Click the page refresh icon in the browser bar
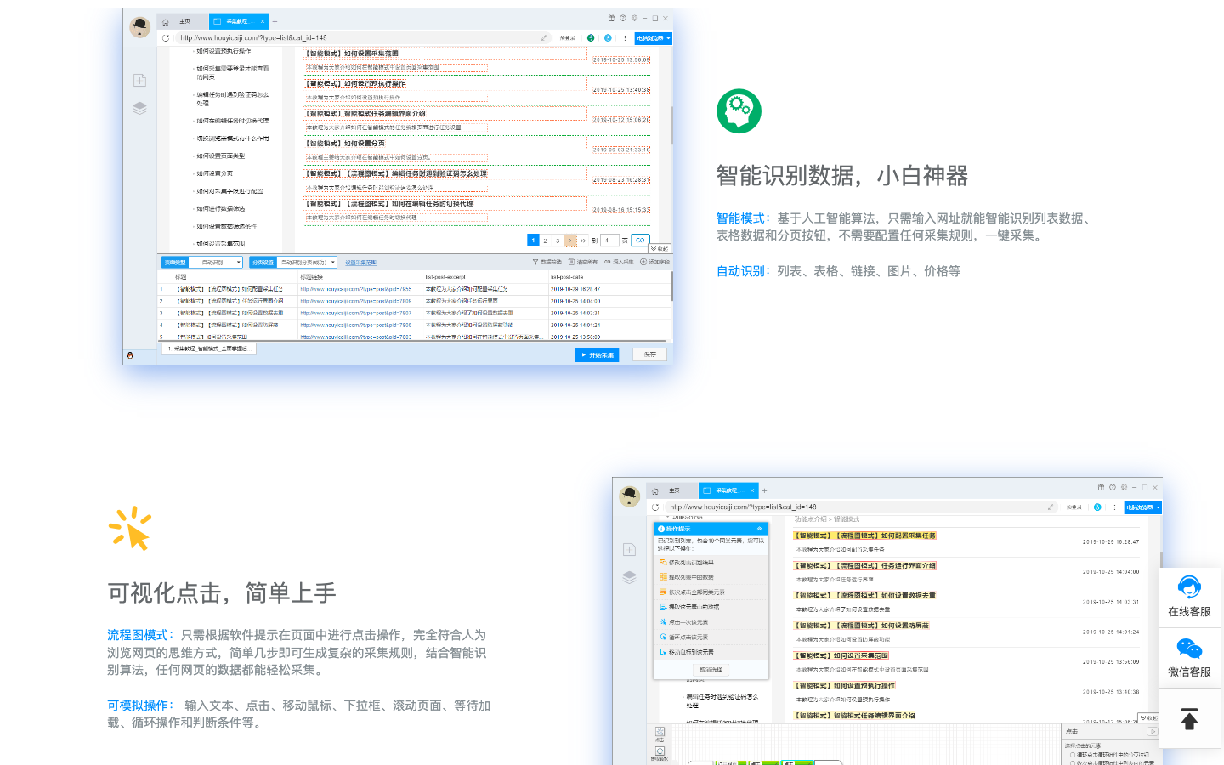Image resolution: width=1224 pixels, height=765 pixels. (x=166, y=37)
